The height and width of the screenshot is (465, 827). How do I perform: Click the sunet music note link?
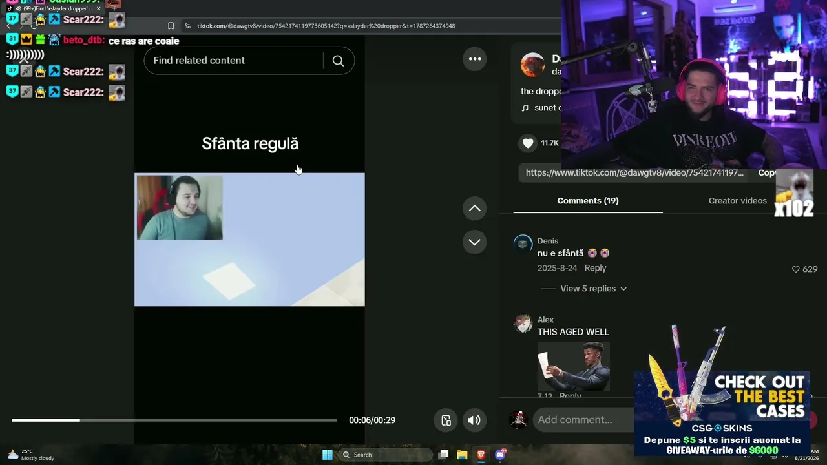(x=541, y=108)
